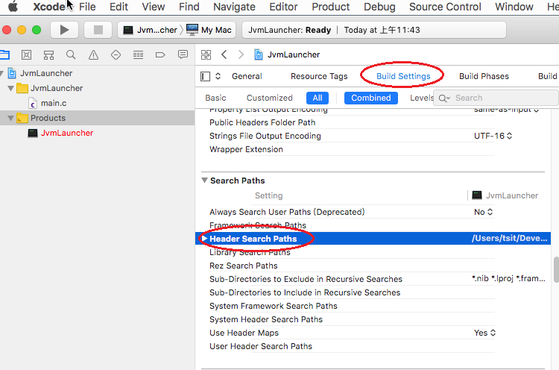Viewport: 559px width, 370px height.
Task: Select User Header Search Paths row
Action: tap(373, 346)
